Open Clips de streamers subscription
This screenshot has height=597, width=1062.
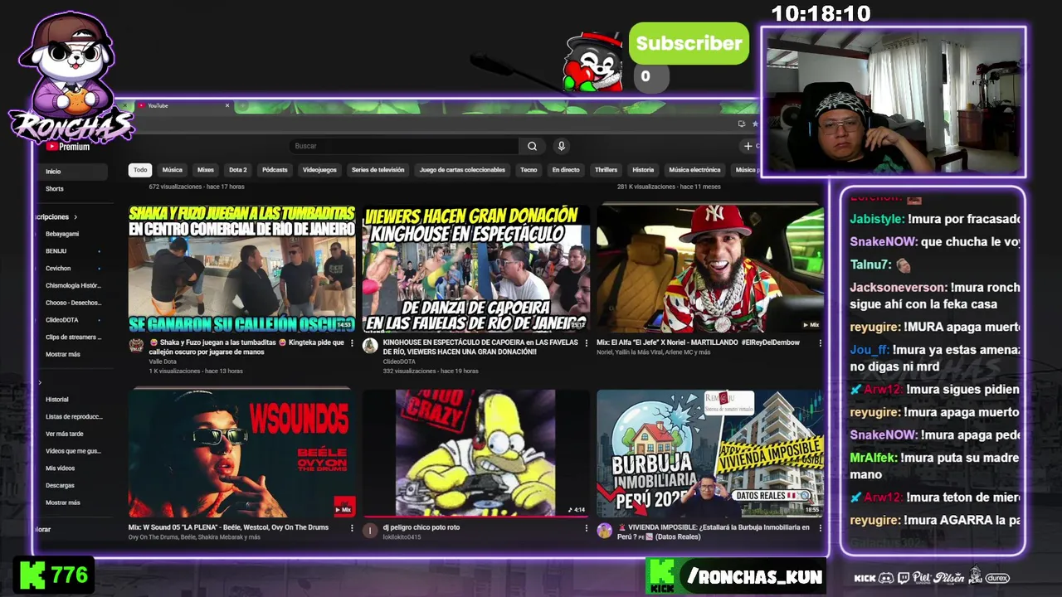click(71, 337)
